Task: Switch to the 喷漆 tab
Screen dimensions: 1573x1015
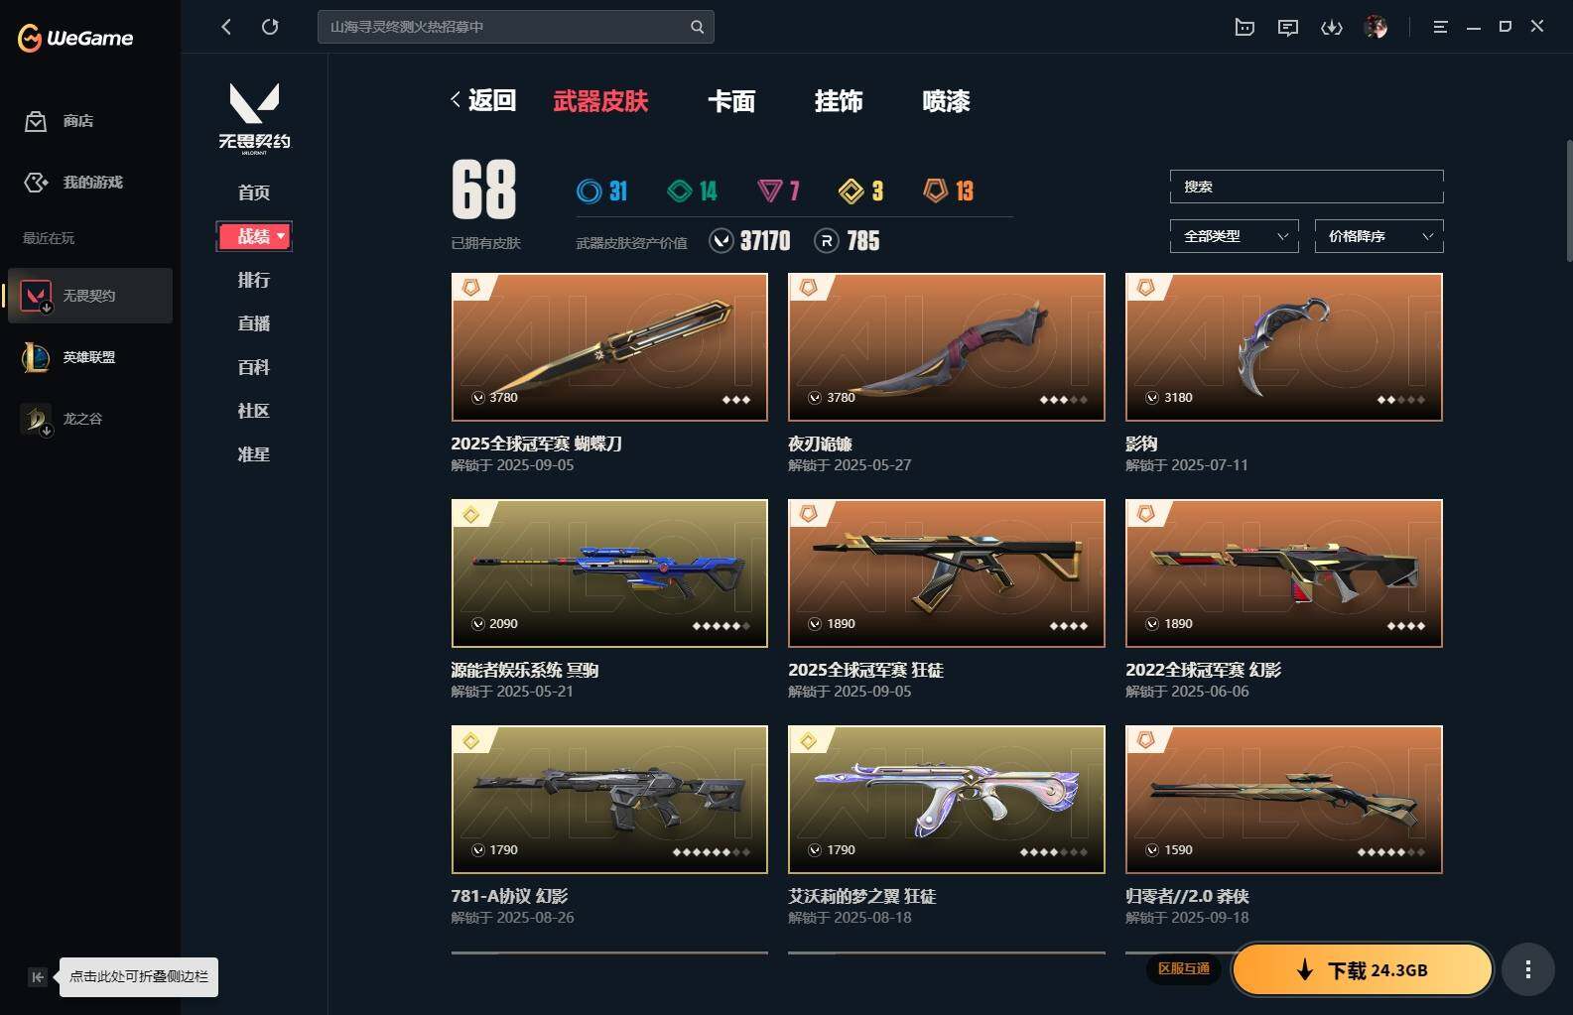Action: point(946,101)
